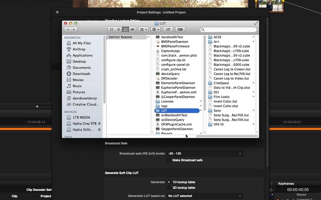Image resolution: width=321 pixels, height=200 pixels.
Task: Click the Finder share button
Action: pyautogui.click(x=168, y=30)
